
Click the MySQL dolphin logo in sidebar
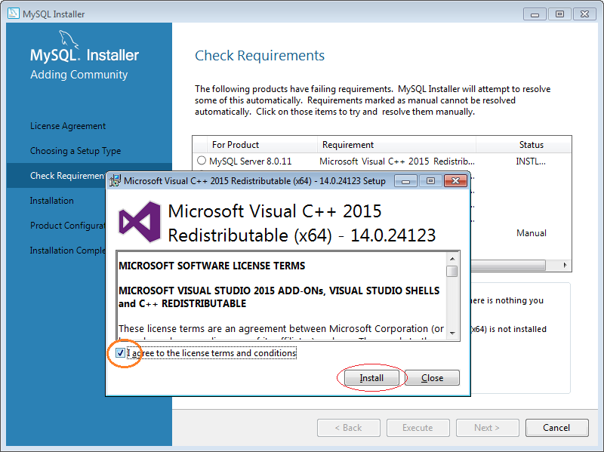[x=69, y=40]
